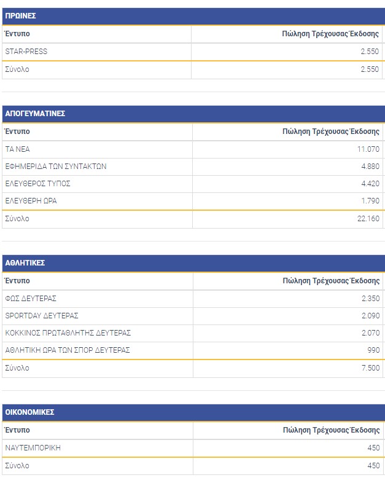This screenshot has width=385, height=491.
Task: Click the 990 sales value
Action: pyautogui.click(x=374, y=350)
